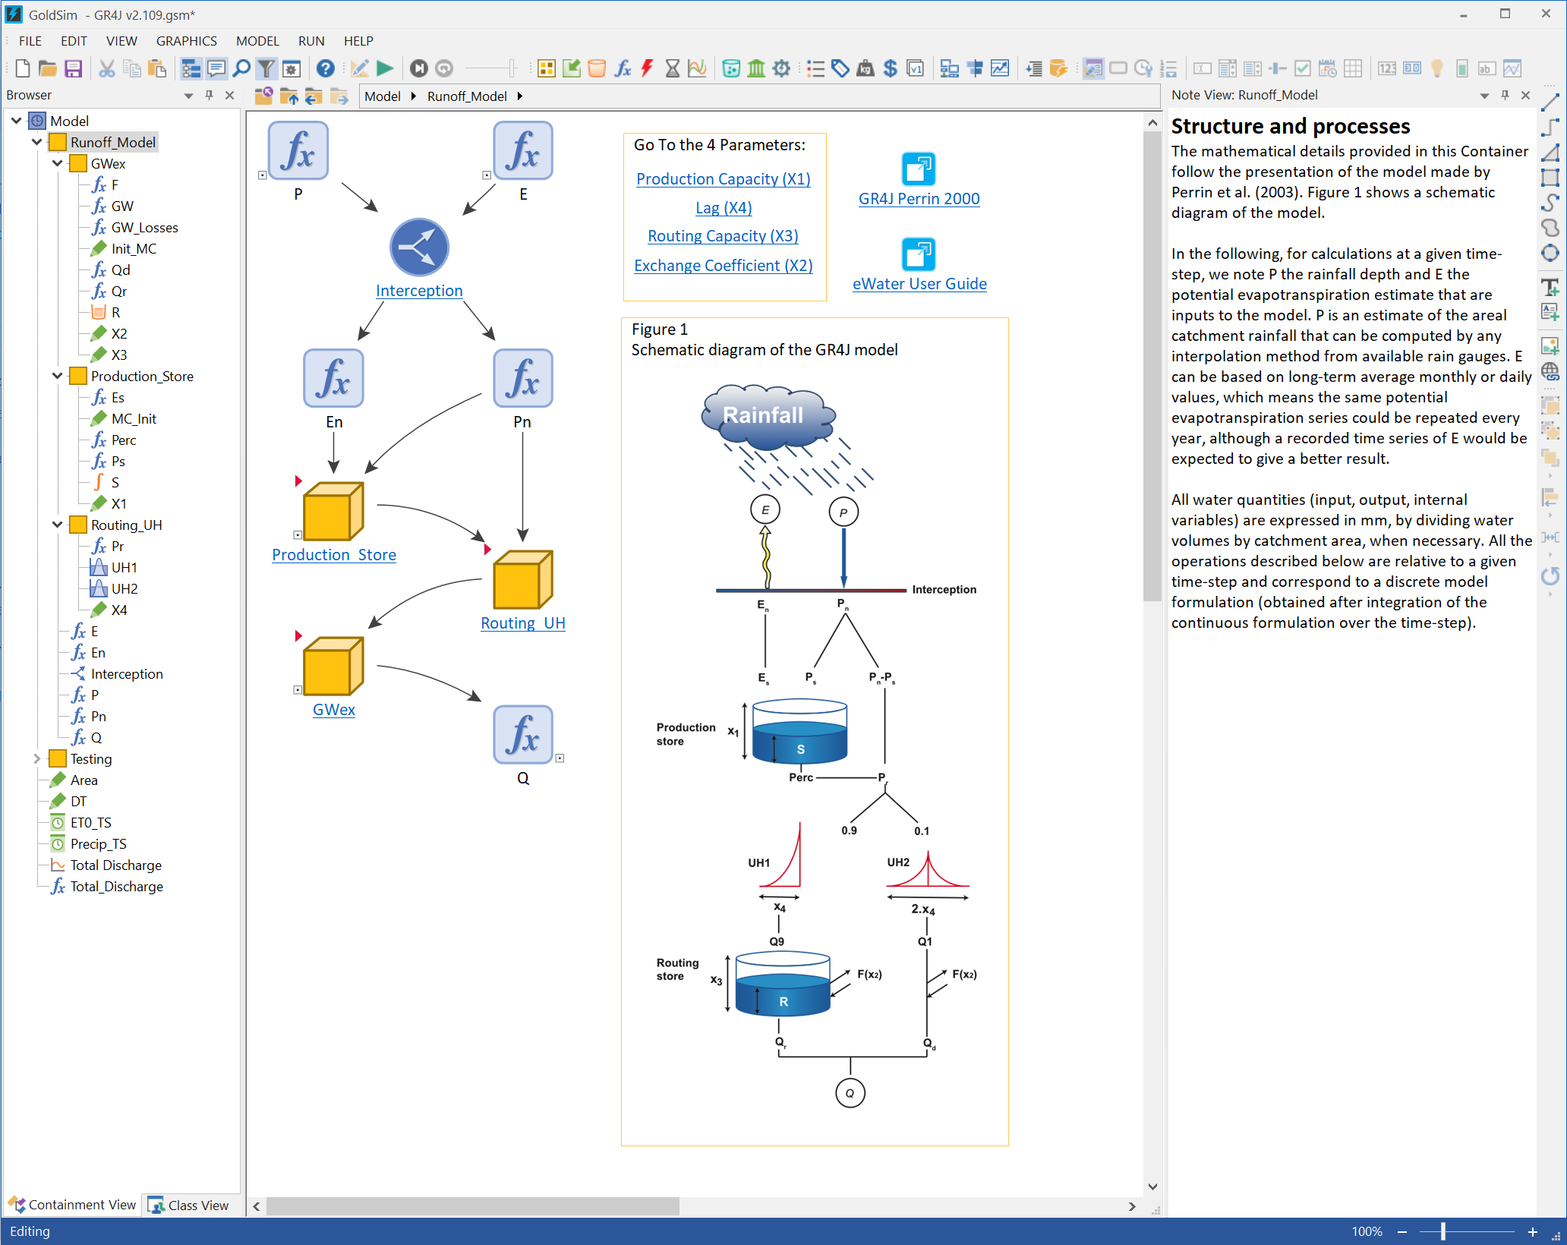This screenshot has height=1245, width=1567.
Task: Select the dollar-sign Financial element icon
Action: tap(891, 68)
